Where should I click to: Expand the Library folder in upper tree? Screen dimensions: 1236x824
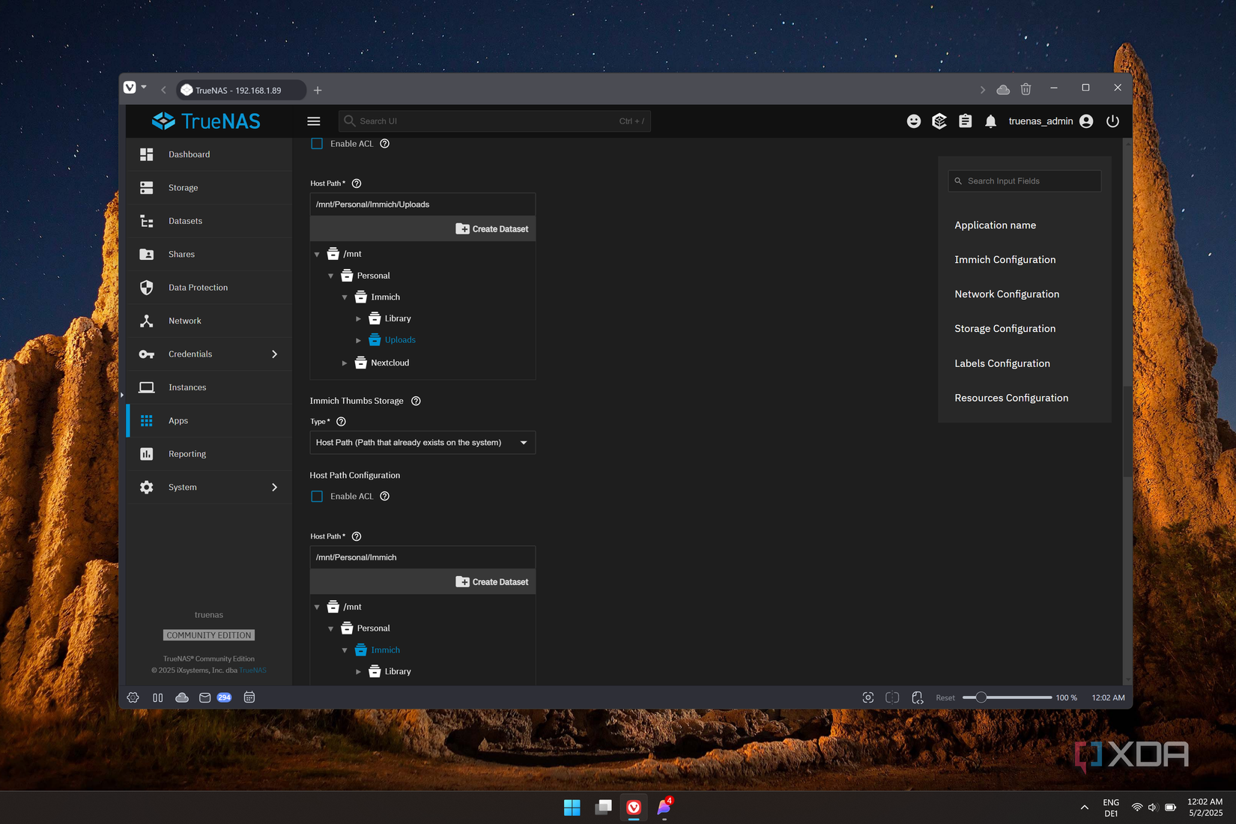pos(358,319)
